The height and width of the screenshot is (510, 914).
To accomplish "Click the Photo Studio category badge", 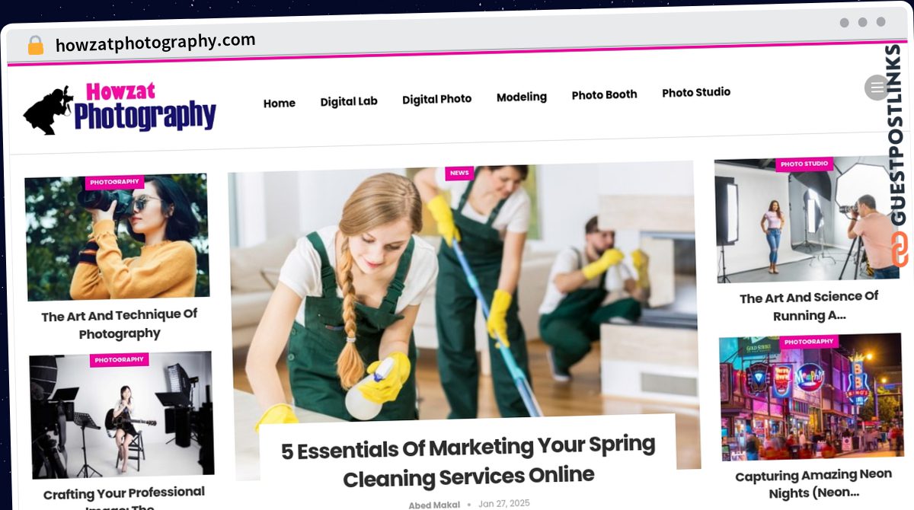I will pos(804,164).
